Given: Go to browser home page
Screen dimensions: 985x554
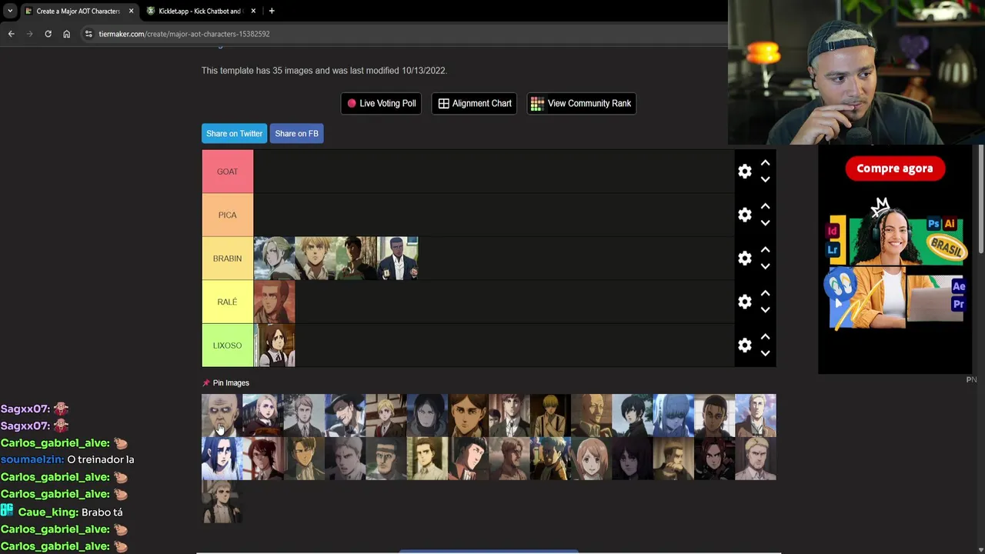Looking at the screenshot, I should (66, 34).
